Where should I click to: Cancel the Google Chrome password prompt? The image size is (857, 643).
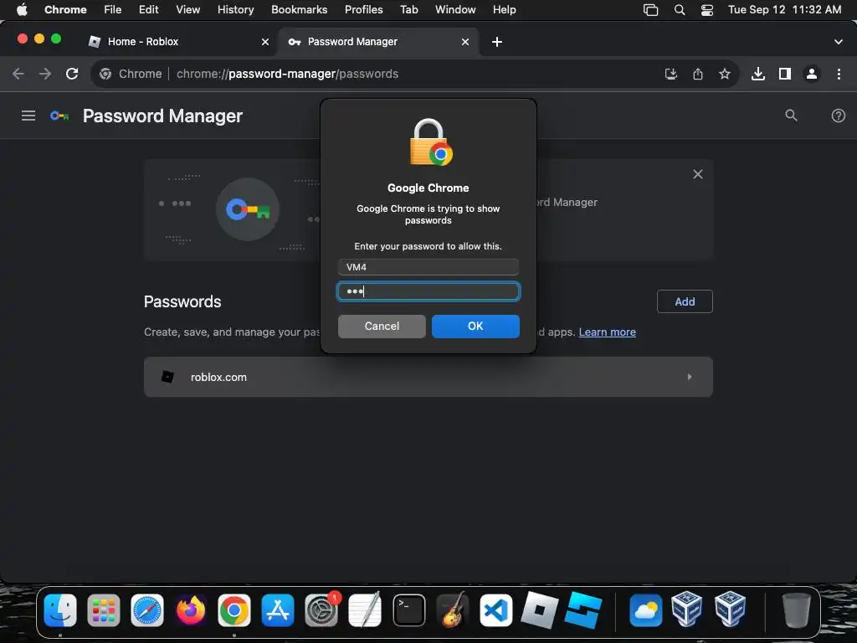[382, 326]
